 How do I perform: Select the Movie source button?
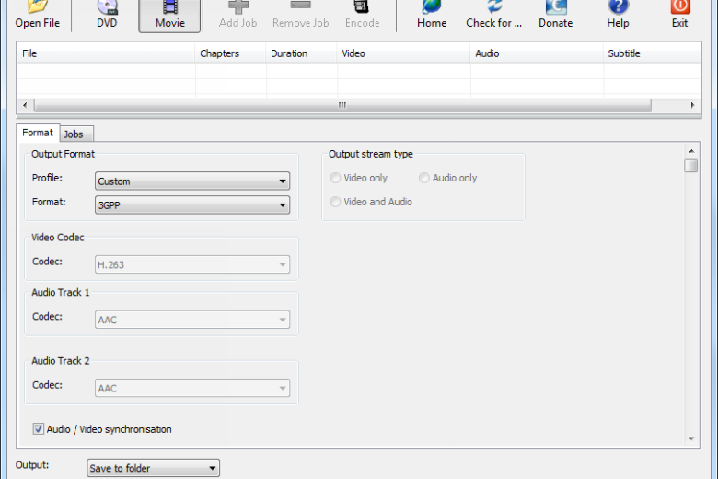[170, 15]
